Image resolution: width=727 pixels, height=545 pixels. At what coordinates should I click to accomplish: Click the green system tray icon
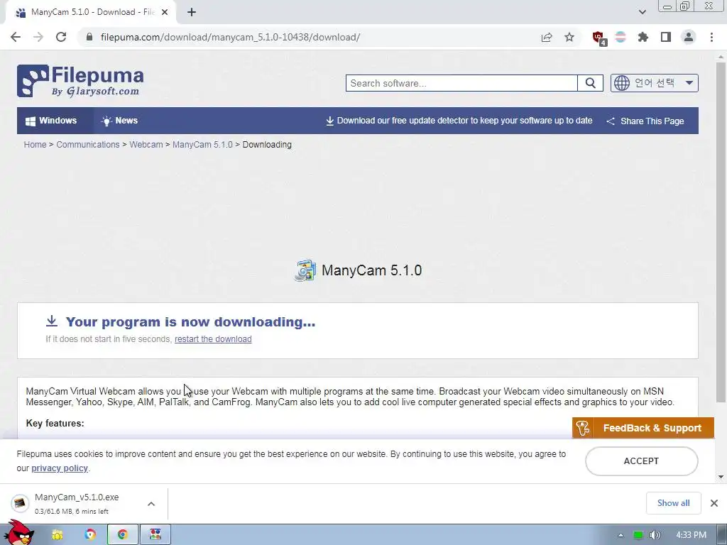(638, 535)
